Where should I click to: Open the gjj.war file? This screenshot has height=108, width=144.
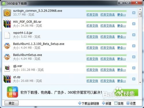(x=92, y=70)
